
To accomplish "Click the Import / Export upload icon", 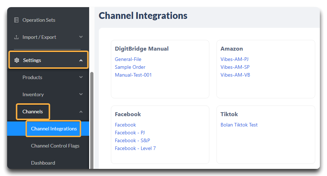I will point(16,37).
